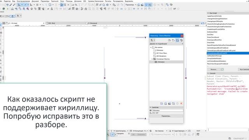The height and width of the screenshot is (140, 249).
Task: Select the ApplyFavoritesToWalls script
Action: click(x=214, y=16)
